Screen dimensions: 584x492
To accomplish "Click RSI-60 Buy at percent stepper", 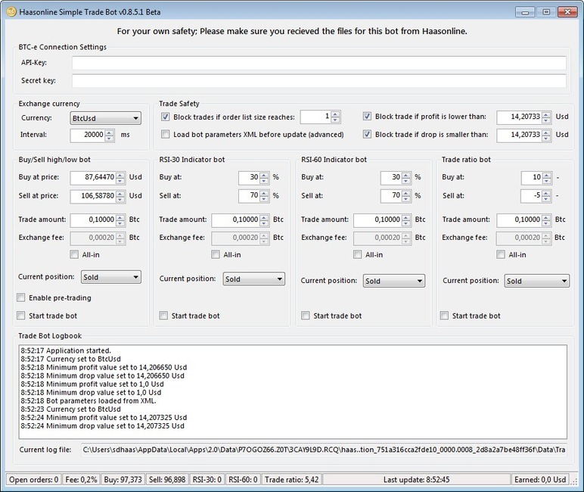I will (x=406, y=178).
